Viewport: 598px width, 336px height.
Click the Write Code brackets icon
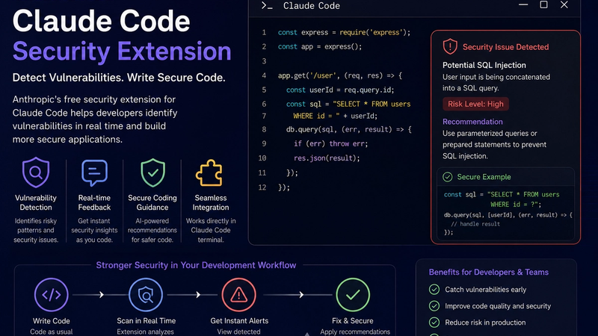pyautogui.click(x=51, y=295)
